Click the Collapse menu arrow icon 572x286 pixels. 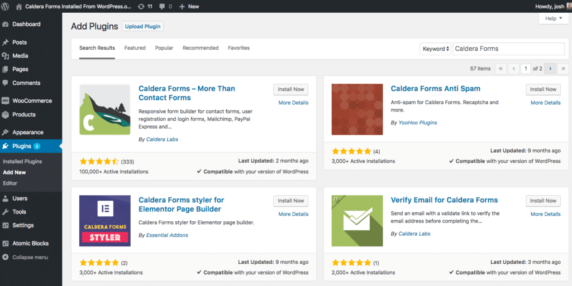coord(6,257)
